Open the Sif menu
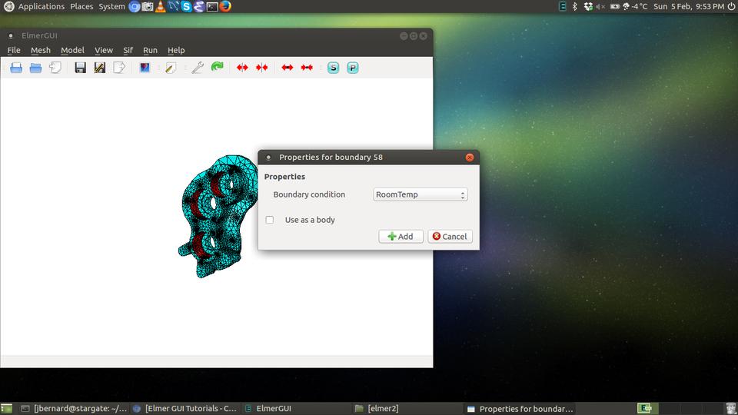The image size is (738, 415). (x=128, y=50)
